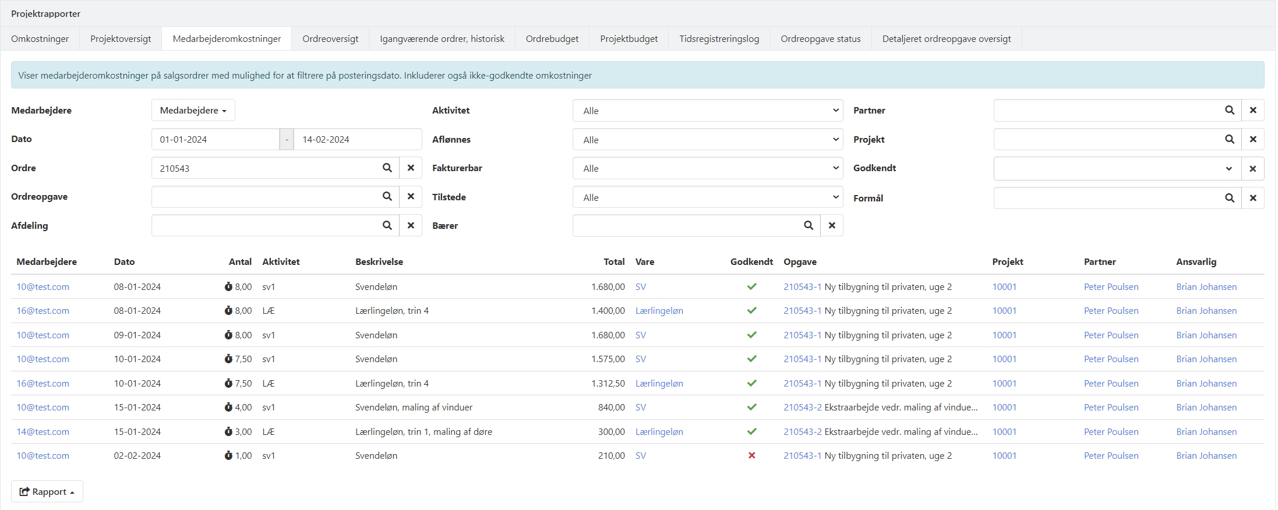
Task: Open the Tidsregistreringslog tab
Action: pos(719,39)
